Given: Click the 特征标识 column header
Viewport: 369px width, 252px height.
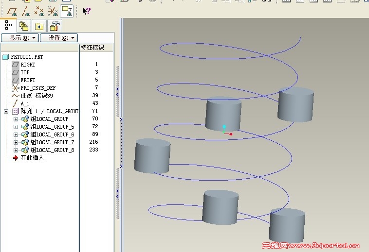Looking at the screenshot, I should click(x=96, y=48).
